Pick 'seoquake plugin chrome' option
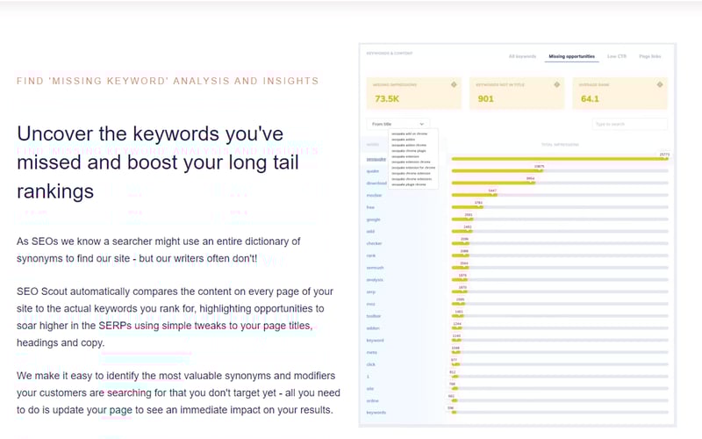Screen dimensions: 702x439 click(x=408, y=184)
